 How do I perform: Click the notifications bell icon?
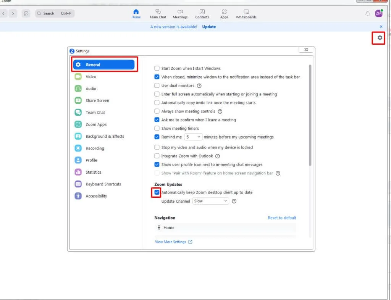click(368, 13)
